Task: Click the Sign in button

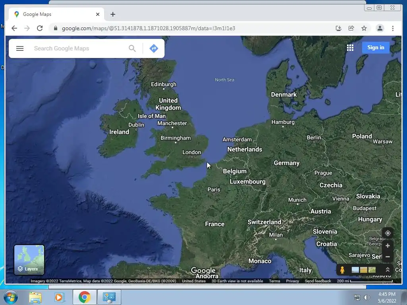Action: [376, 48]
